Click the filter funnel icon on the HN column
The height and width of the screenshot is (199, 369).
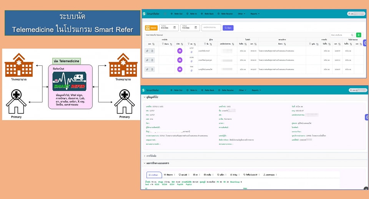click(x=188, y=44)
